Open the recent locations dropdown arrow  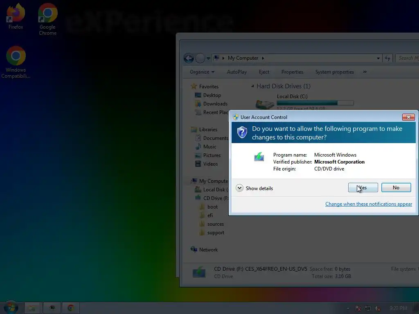point(208,58)
